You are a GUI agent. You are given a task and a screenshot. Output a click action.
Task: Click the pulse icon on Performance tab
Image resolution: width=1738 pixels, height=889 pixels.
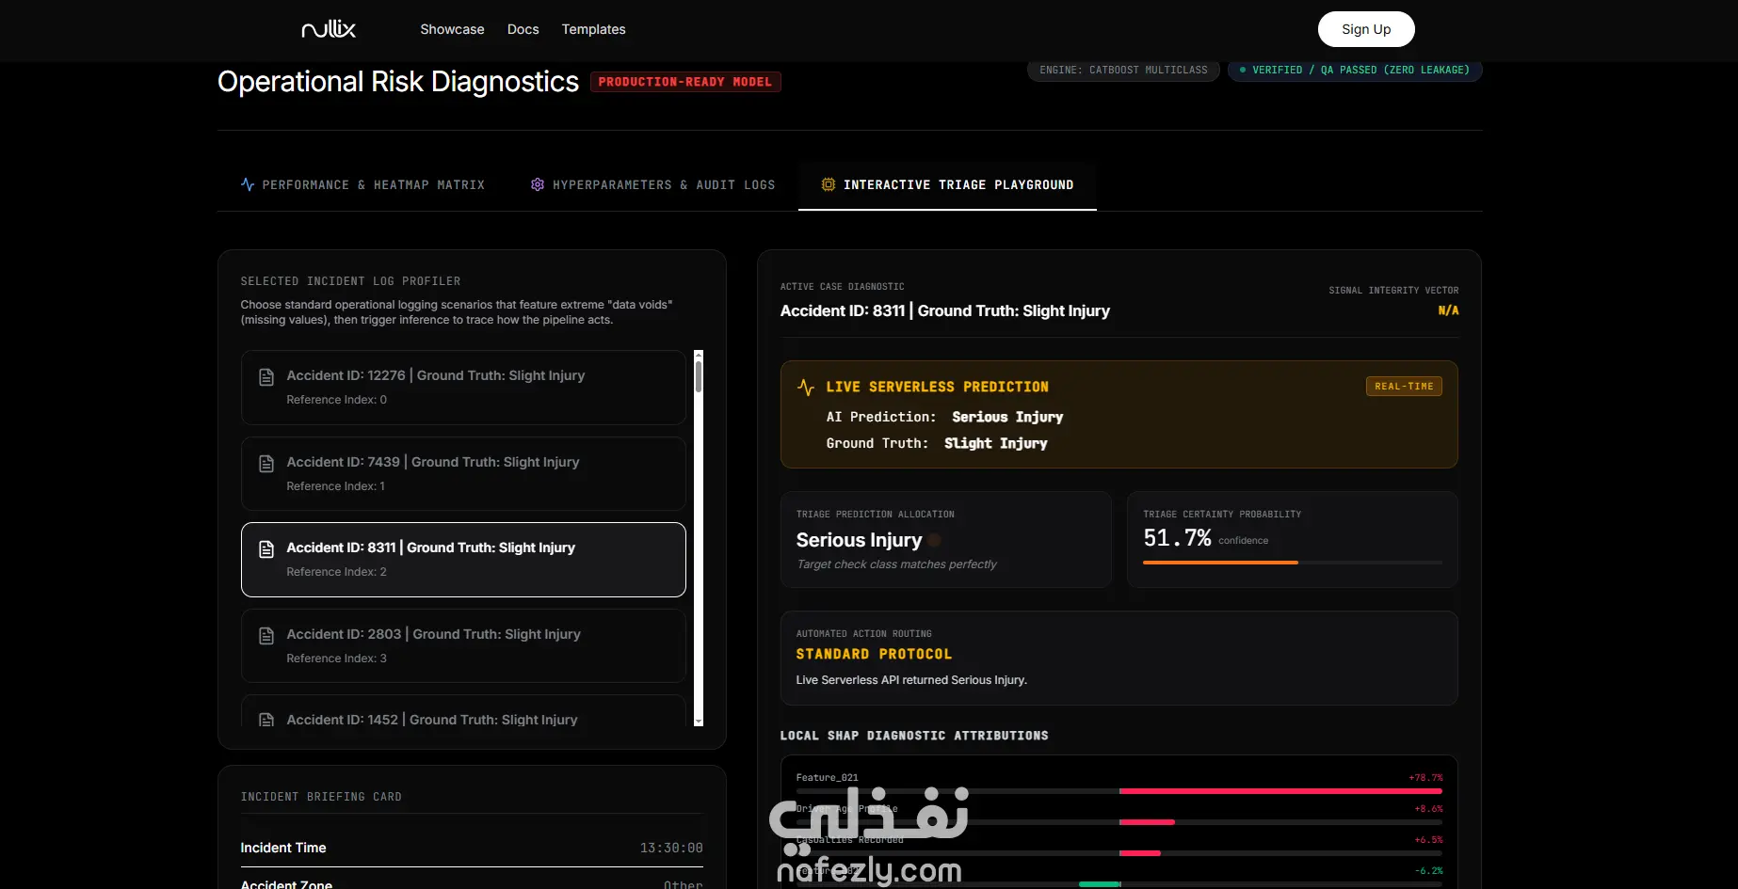[x=248, y=184]
